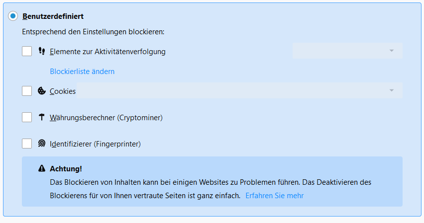The width and height of the screenshot is (424, 223).
Task: Click the Benutzerdefiniert label text
Action: point(53,16)
